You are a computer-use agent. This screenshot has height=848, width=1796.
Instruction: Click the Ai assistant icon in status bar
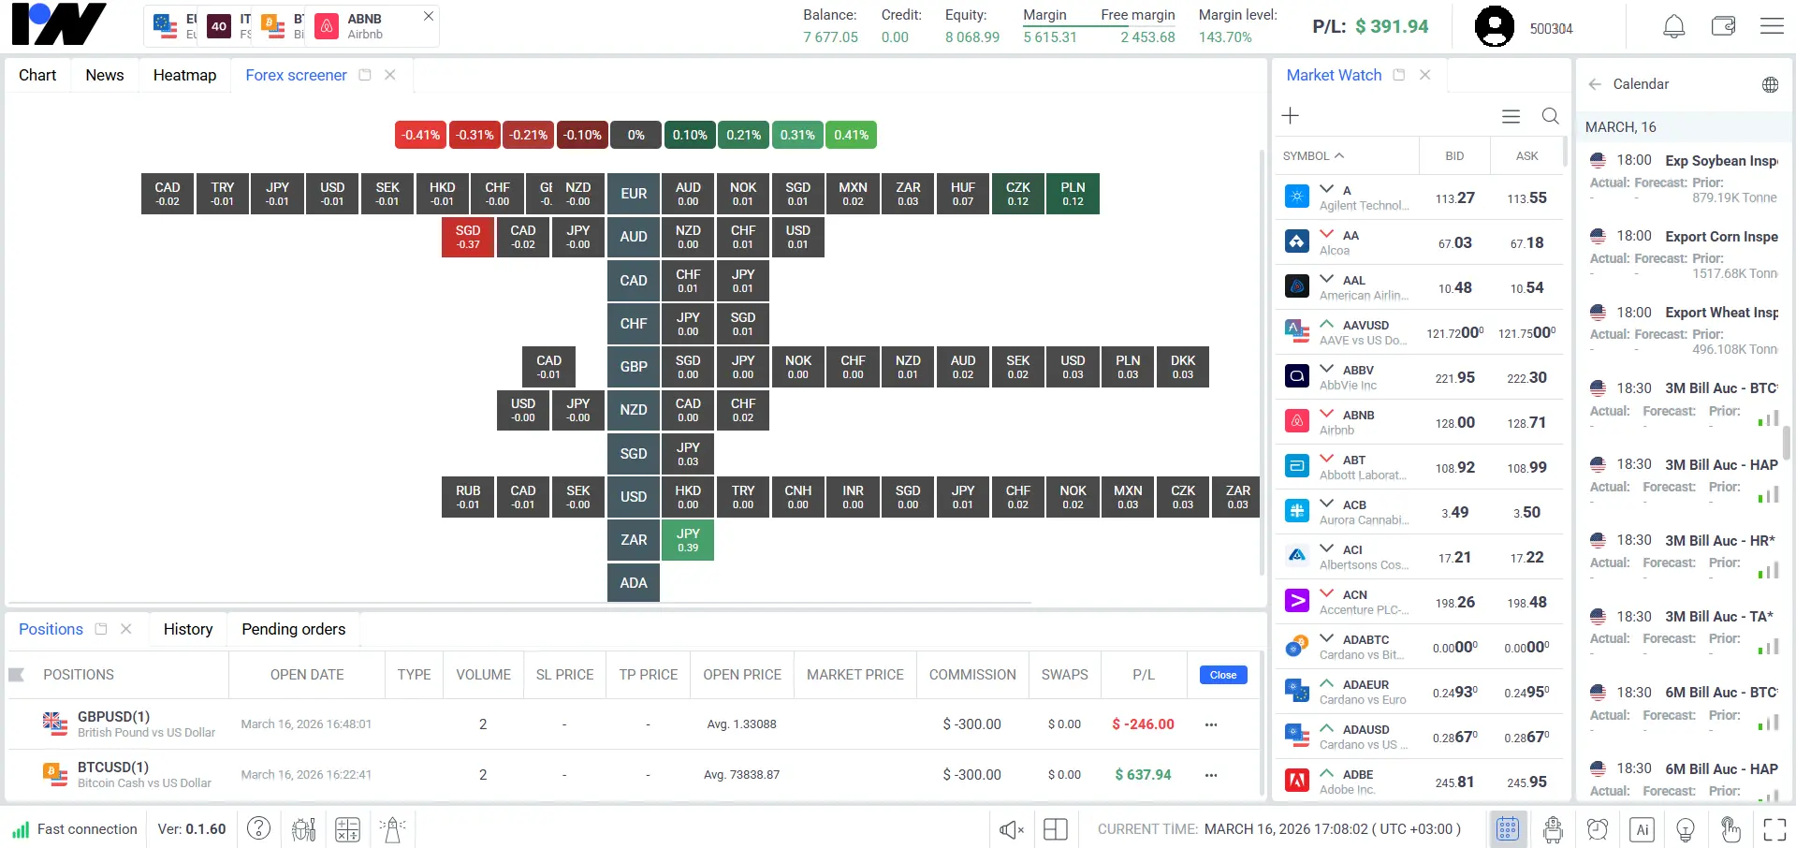[x=1642, y=829]
